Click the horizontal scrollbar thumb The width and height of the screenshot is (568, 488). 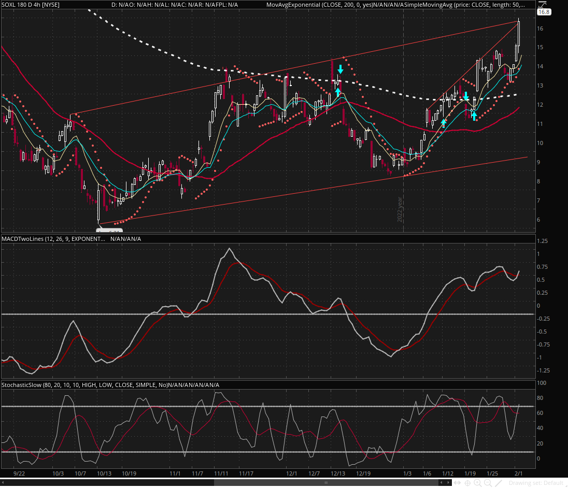click(x=326, y=483)
